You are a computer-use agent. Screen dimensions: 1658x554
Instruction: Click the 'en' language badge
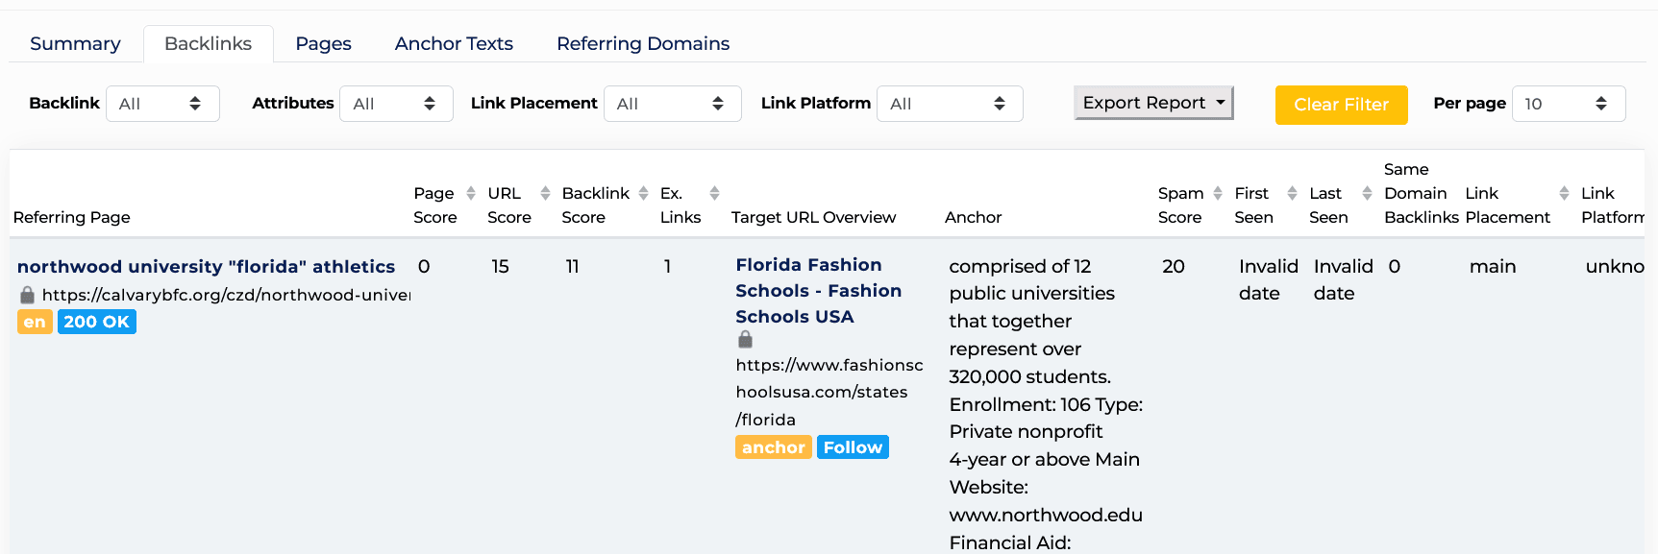(35, 322)
